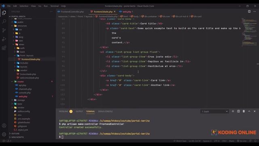Click the feedback icon in status bar
259x146 pixels.
pos(251,141)
